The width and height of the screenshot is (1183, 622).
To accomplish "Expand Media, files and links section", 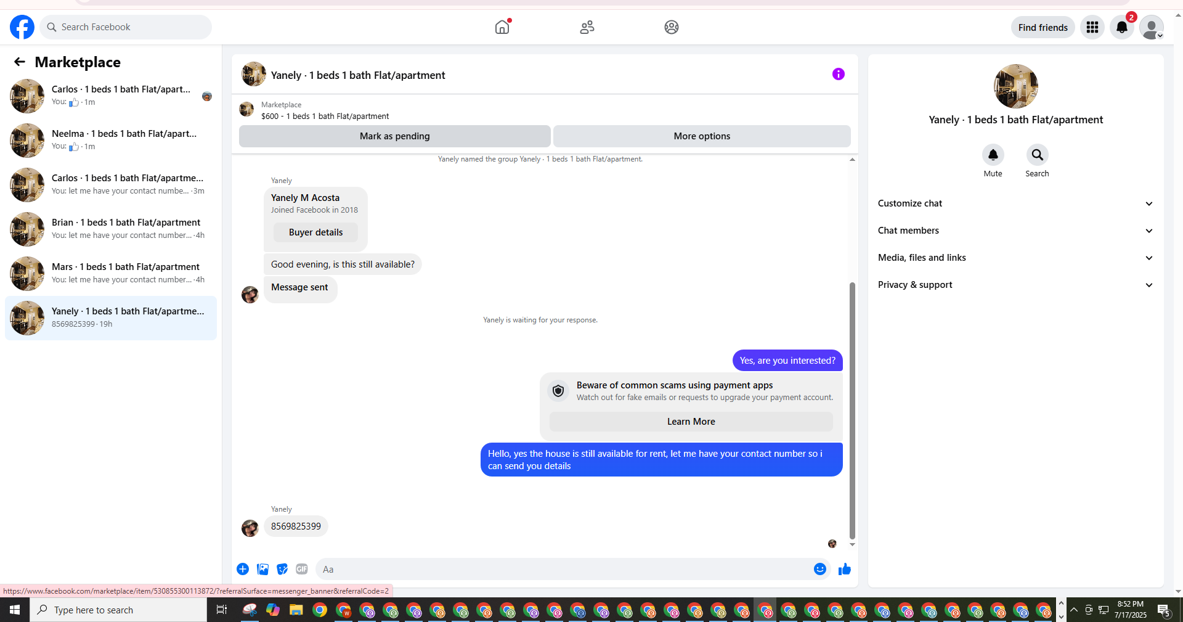I will 1015,258.
